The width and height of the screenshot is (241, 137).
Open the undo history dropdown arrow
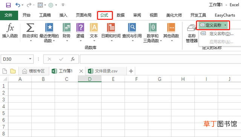[x=23, y=5]
